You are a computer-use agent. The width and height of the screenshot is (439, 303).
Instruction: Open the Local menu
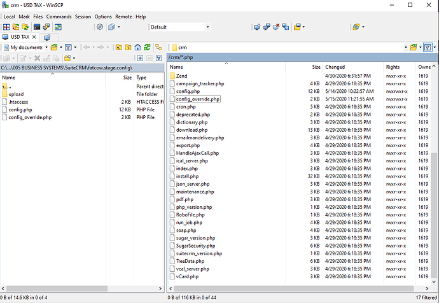click(10, 17)
